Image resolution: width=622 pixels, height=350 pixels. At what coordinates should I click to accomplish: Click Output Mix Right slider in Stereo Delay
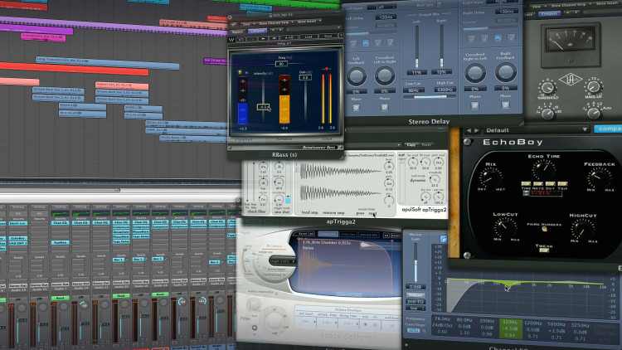(441, 45)
